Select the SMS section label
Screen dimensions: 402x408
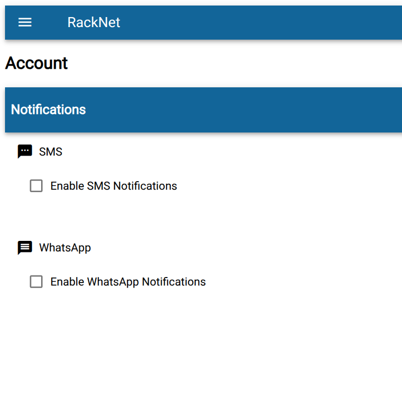(x=51, y=152)
